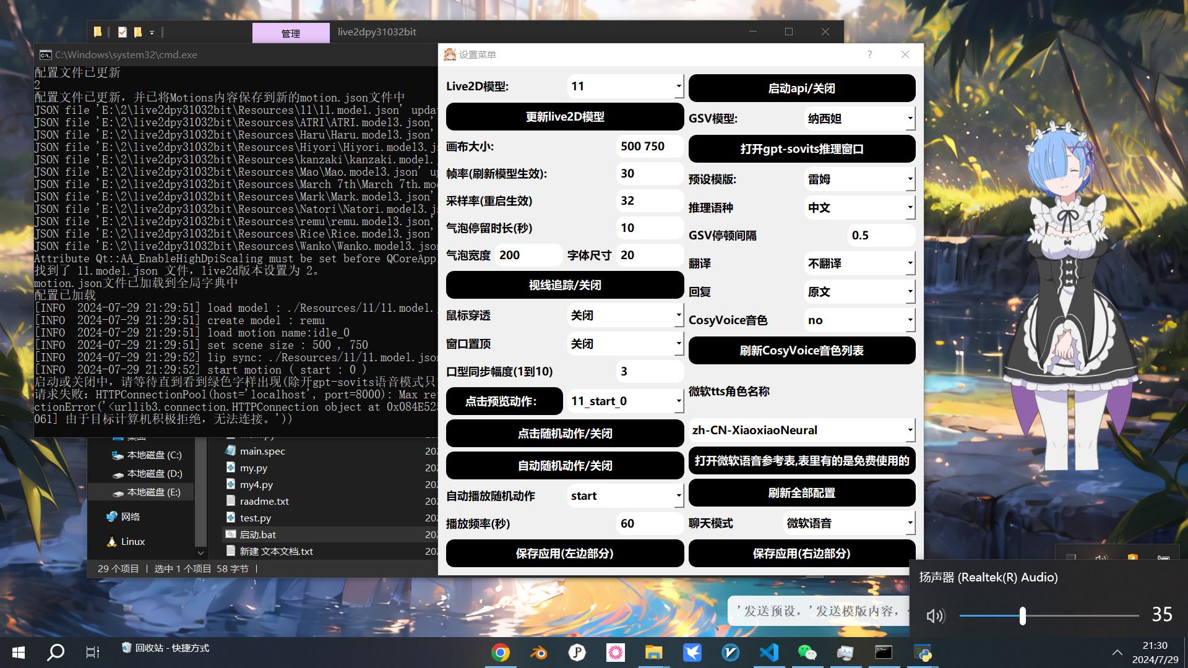Screen dimensions: 1188x668
Task: Open CosyVoice音色 dropdown showing no
Action: click(859, 320)
